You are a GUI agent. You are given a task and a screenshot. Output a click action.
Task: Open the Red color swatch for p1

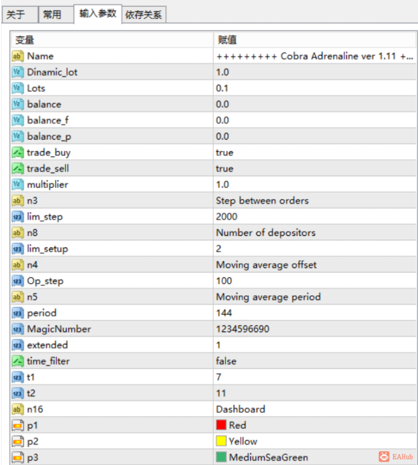pos(221,425)
